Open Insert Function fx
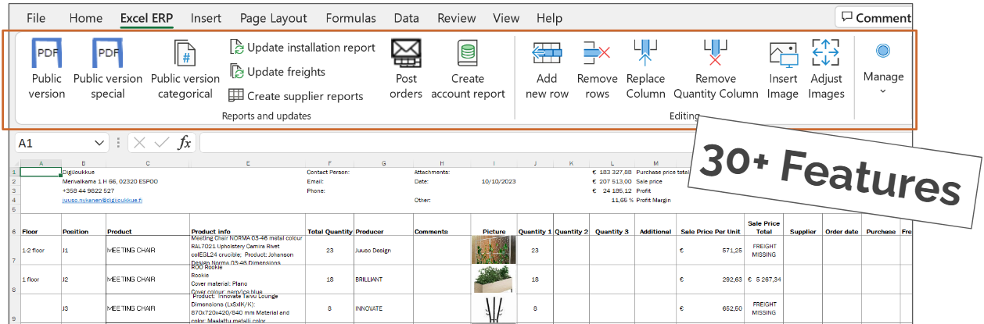The image size is (984, 324). [185, 143]
